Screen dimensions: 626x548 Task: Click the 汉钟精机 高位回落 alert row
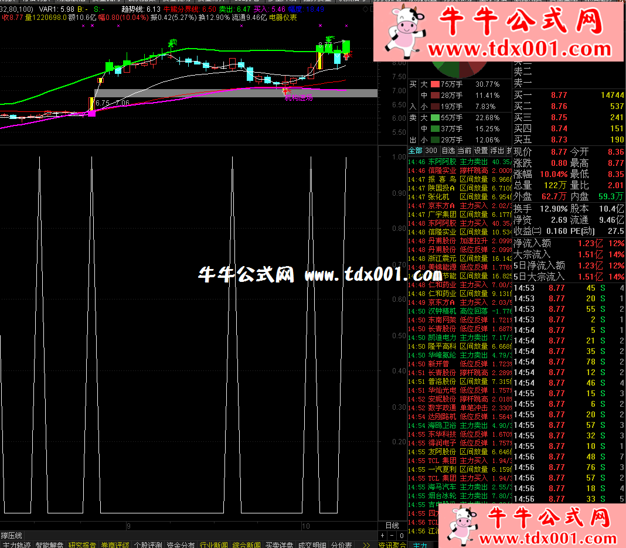pyautogui.click(x=460, y=311)
